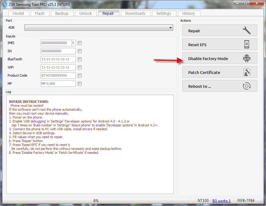Click Disable Factory Mode button

tap(220, 58)
